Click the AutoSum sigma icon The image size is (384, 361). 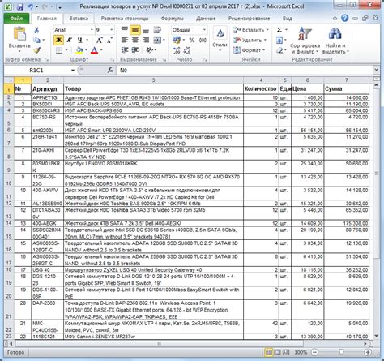[279, 30]
